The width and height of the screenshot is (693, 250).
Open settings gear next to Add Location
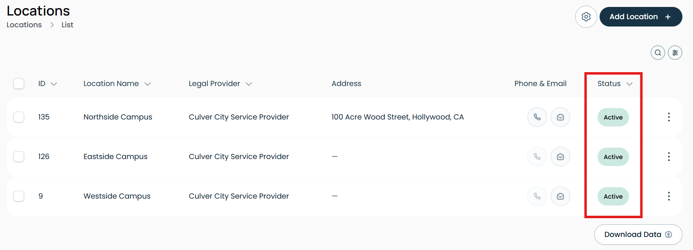coord(586,17)
